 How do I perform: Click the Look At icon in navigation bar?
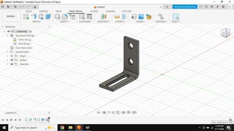click(x=104, y=112)
